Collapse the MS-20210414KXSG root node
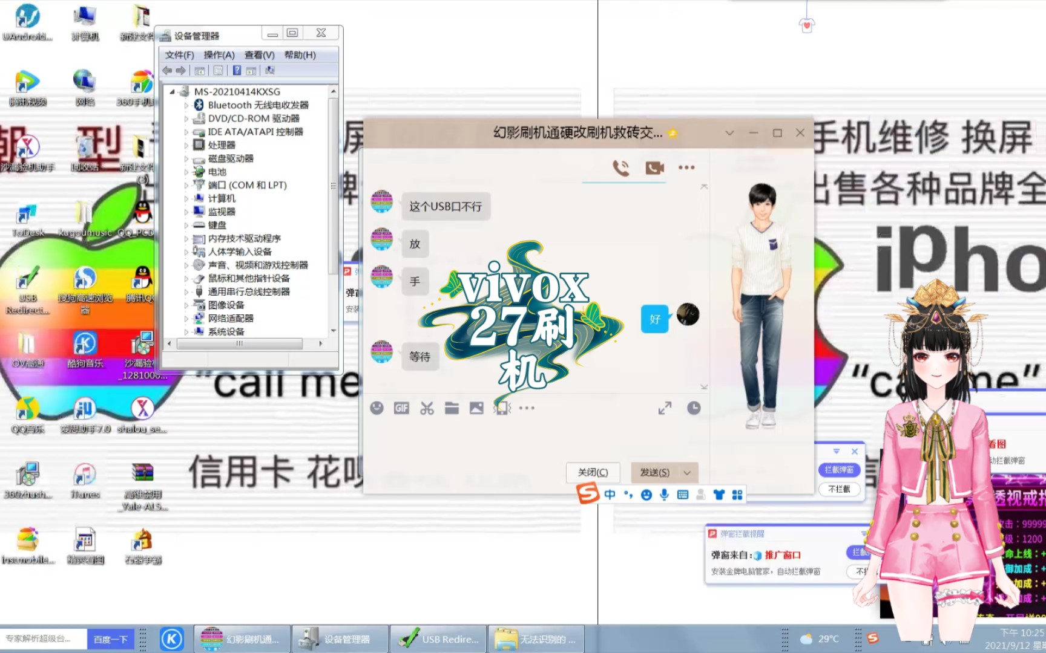 (x=173, y=92)
